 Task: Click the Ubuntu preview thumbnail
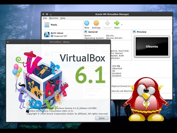click(152, 47)
